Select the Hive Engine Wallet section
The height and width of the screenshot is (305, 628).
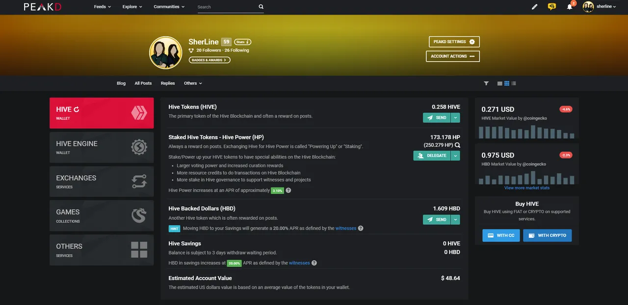click(102, 147)
